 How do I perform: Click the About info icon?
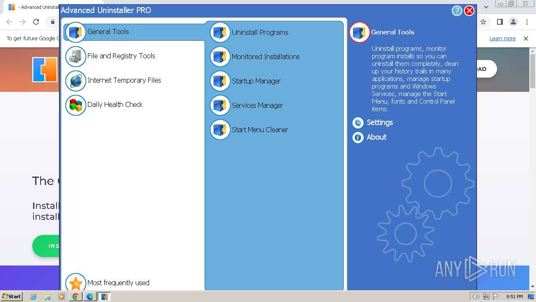pyautogui.click(x=358, y=137)
